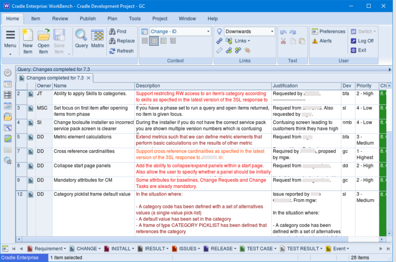Toggle the table grid view style

pos(154,41)
